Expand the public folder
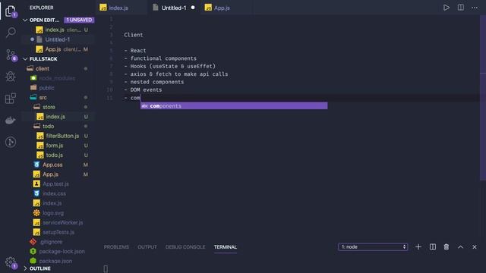Image resolution: width=486 pixels, height=273 pixels. click(x=58, y=88)
